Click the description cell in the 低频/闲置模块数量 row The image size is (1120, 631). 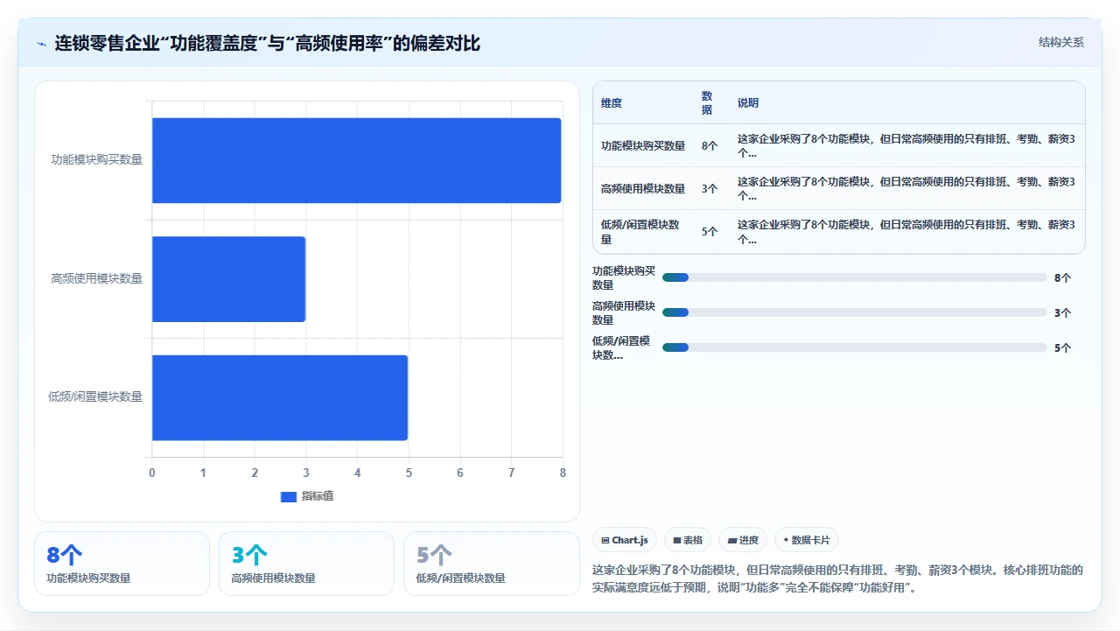[906, 232]
